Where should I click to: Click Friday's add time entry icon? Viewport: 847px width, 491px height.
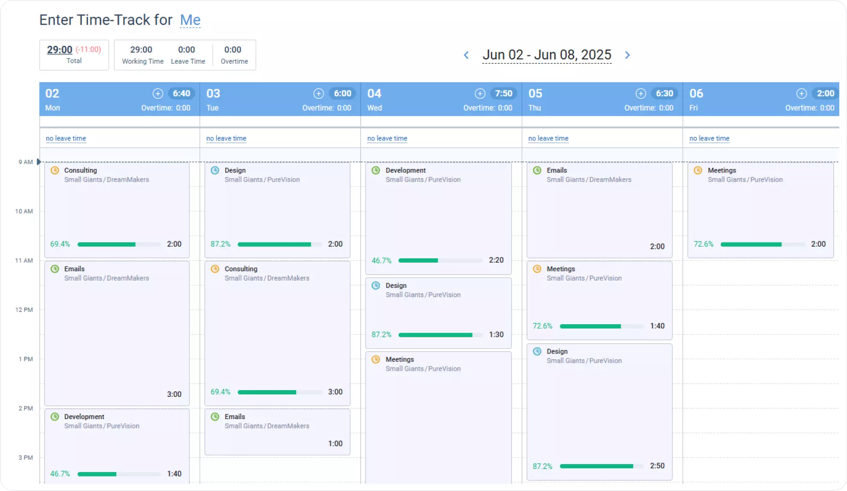(x=801, y=93)
